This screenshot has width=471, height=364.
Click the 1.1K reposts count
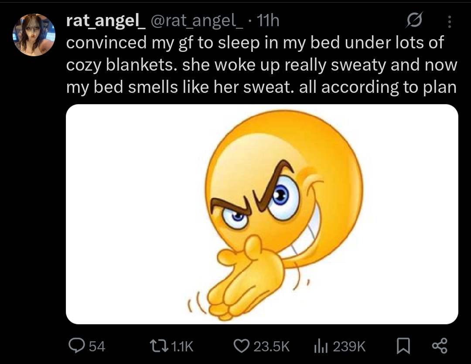pyautogui.click(x=181, y=347)
